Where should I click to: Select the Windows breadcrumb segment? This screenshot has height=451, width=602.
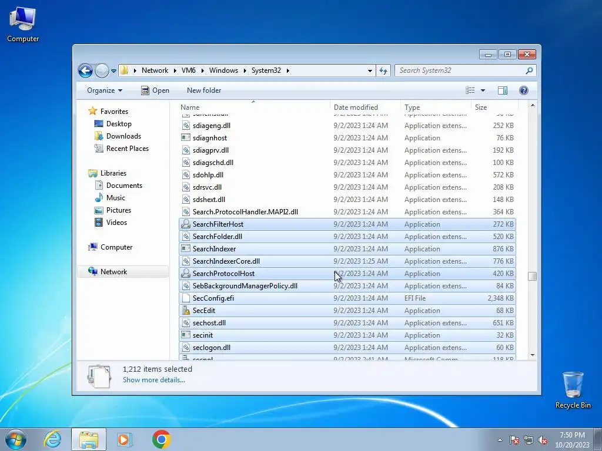223,70
